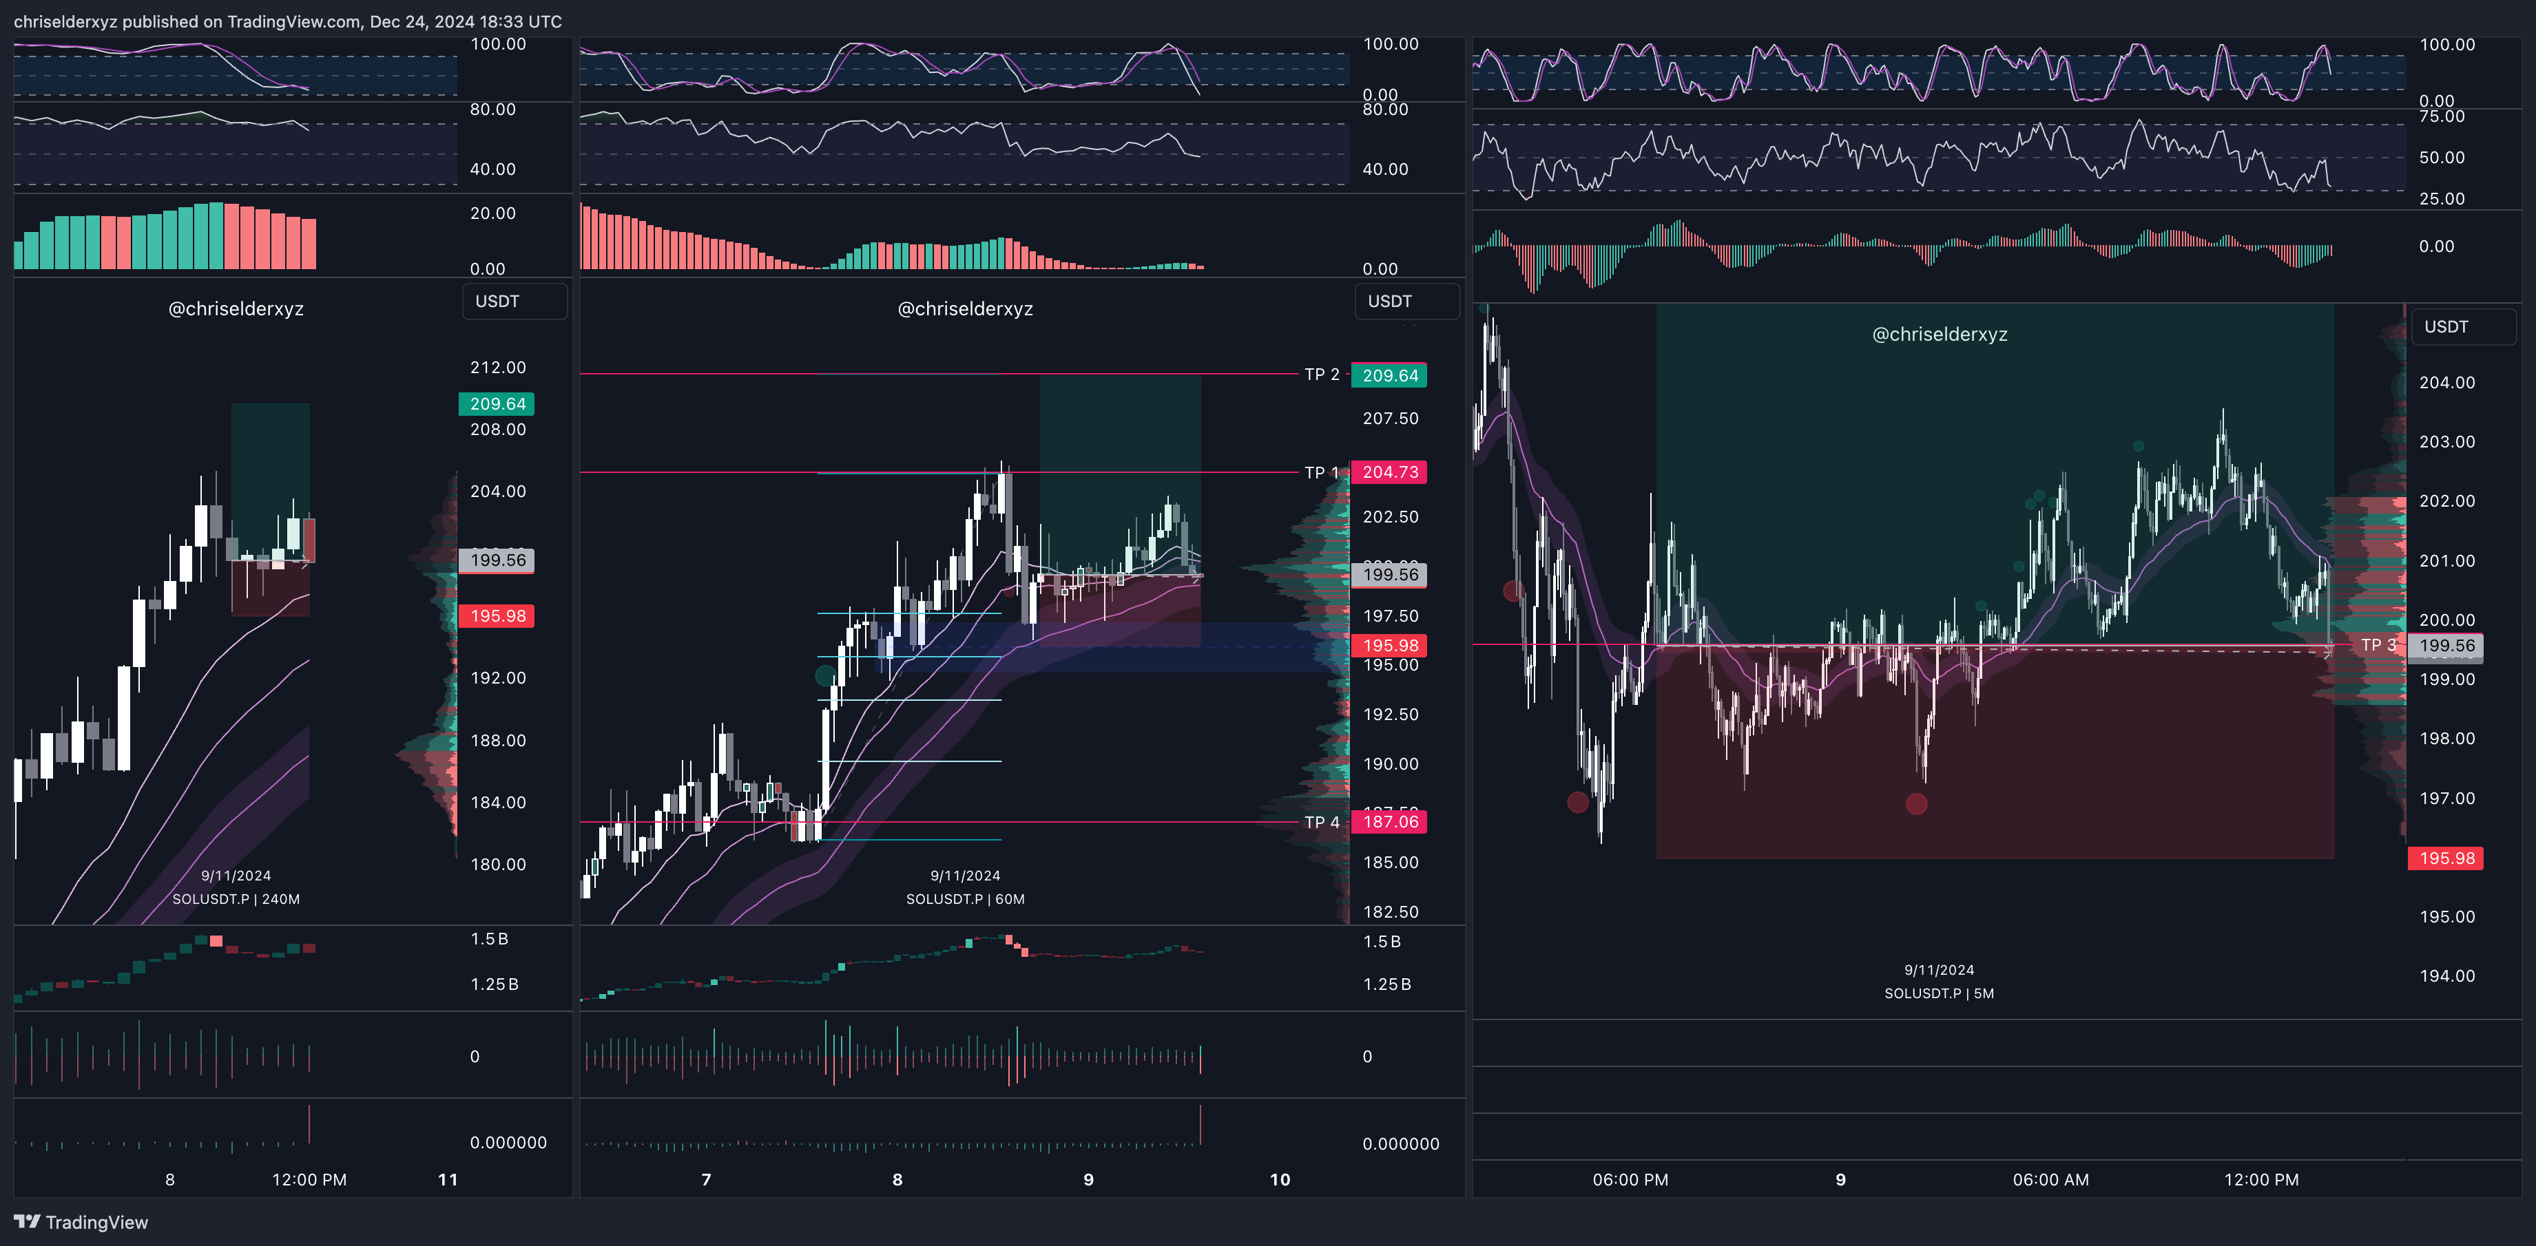
Task: Click the @chriselderxyz watermark on 60M chart
Action: (x=965, y=308)
